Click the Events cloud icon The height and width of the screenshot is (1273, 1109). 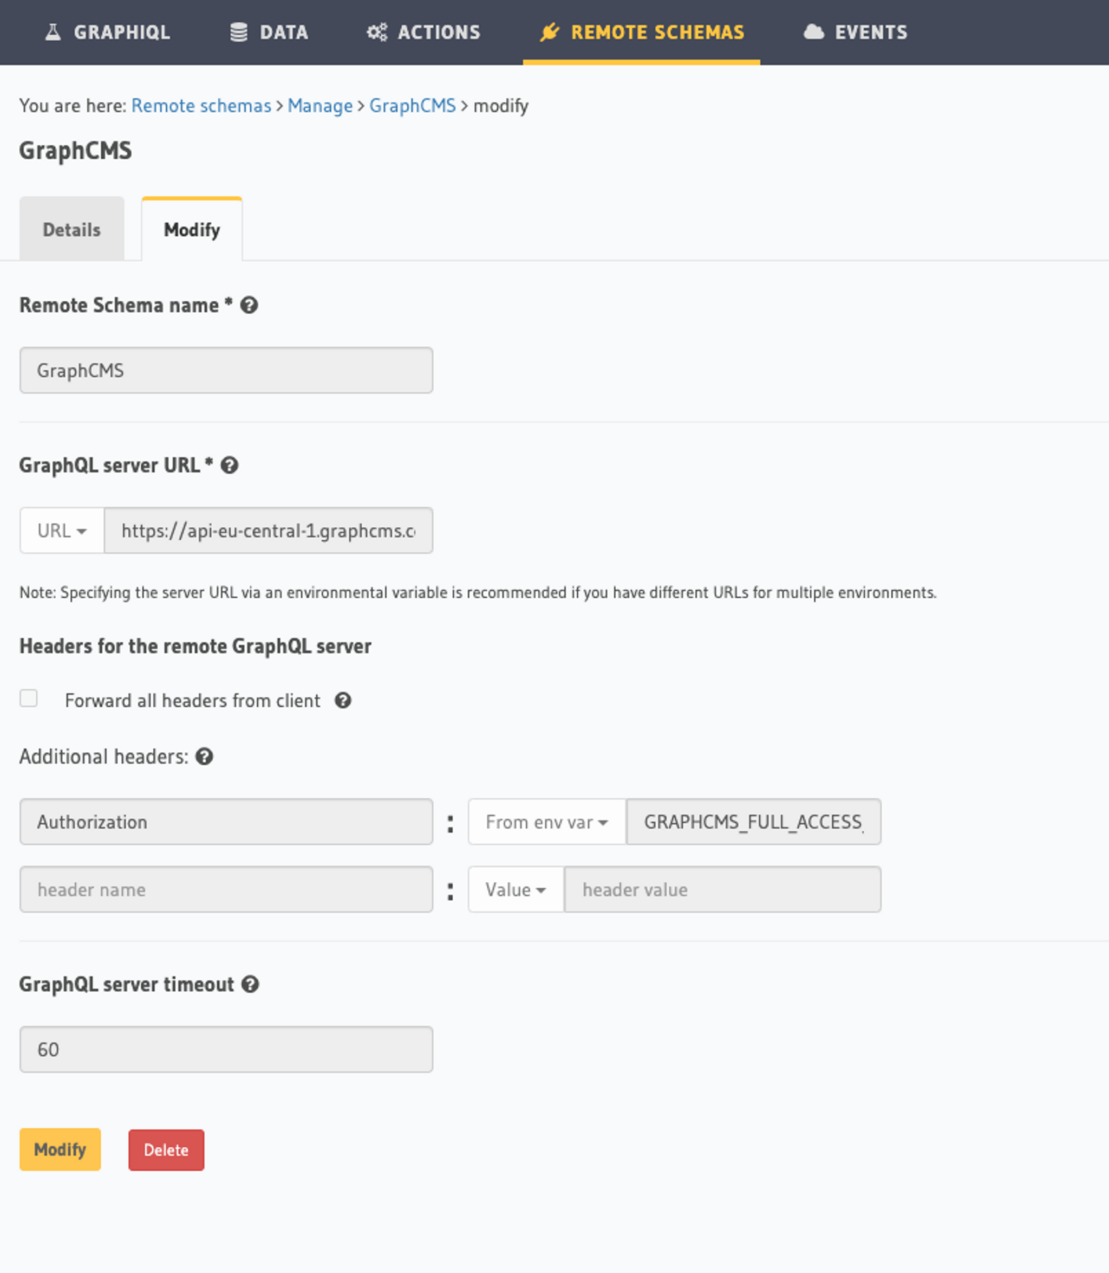[814, 32]
